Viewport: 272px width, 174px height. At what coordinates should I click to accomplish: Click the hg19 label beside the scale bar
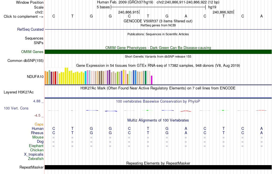(212, 7)
